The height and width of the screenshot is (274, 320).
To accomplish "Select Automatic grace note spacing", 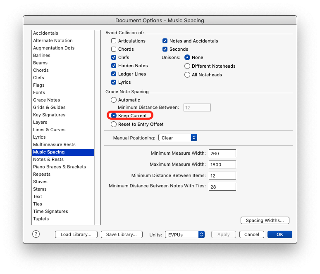I will [x=114, y=100].
